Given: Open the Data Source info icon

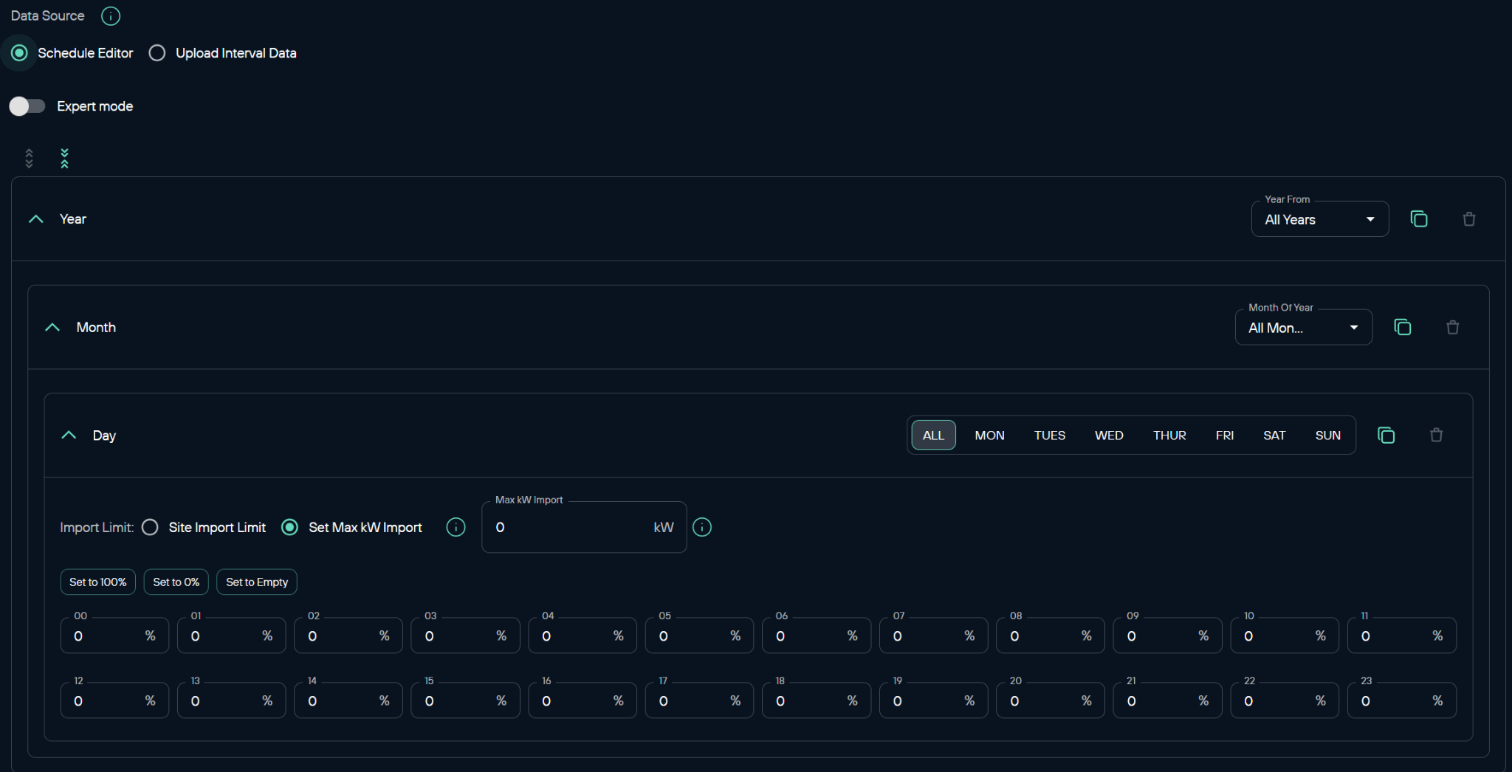Looking at the screenshot, I should point(111,15).
